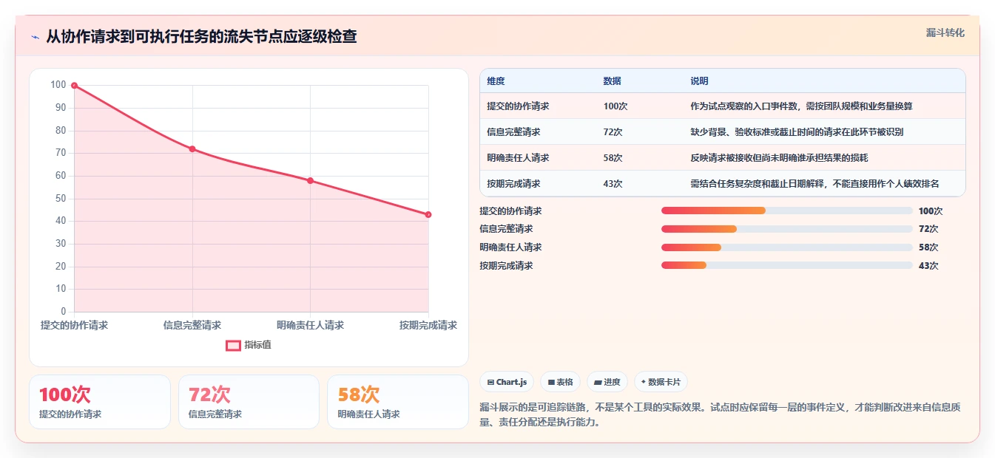Click the 72次 value beside the progress bars
The width and height of the screenshot is (995, 458).
click(x=928, y=229)
